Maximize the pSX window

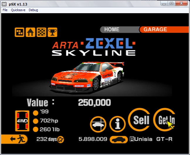(171, 4)
